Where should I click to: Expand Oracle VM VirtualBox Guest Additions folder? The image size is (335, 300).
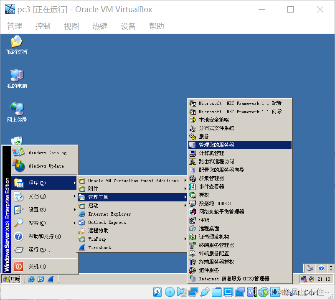tap(132, 181)
